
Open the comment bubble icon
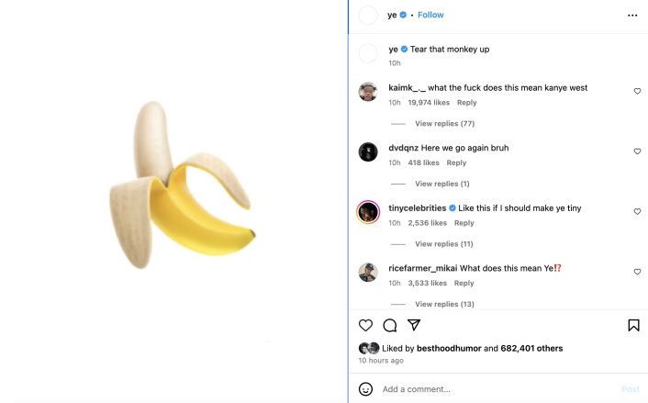[389, 325]
